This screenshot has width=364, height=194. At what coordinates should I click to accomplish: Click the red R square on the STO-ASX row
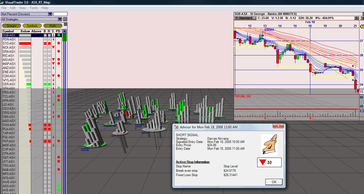coord(49,43)
